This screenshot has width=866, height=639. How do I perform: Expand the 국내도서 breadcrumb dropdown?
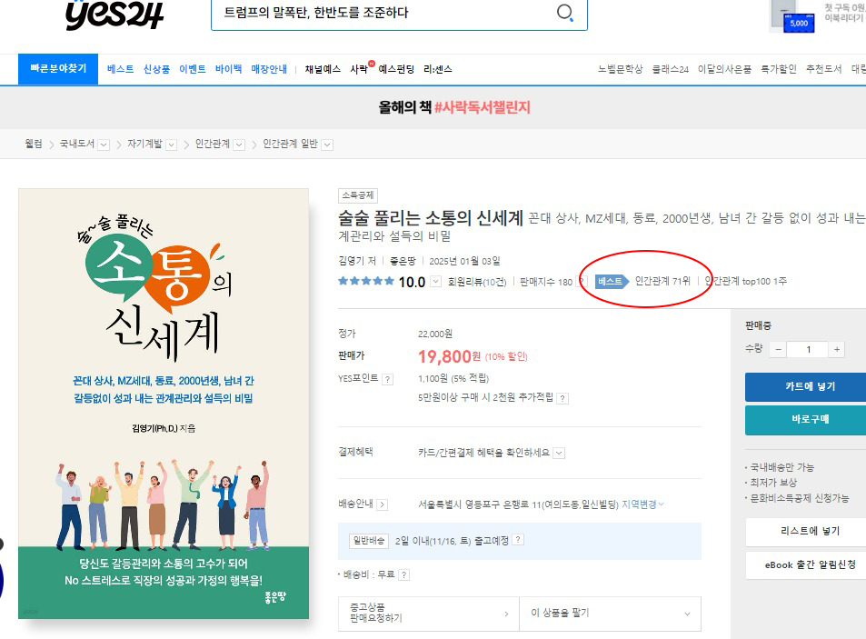(x=104, y=145)
